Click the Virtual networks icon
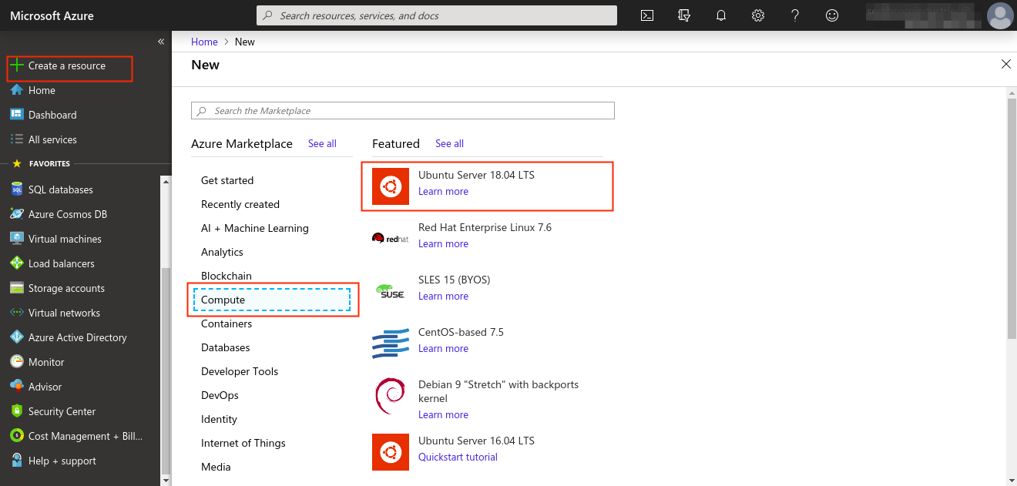This screenshot has width=1017, height=486. coord(17,313)
